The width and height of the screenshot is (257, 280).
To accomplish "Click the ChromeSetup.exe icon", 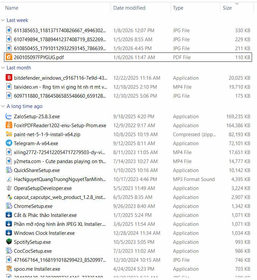I will click(9, 206).
